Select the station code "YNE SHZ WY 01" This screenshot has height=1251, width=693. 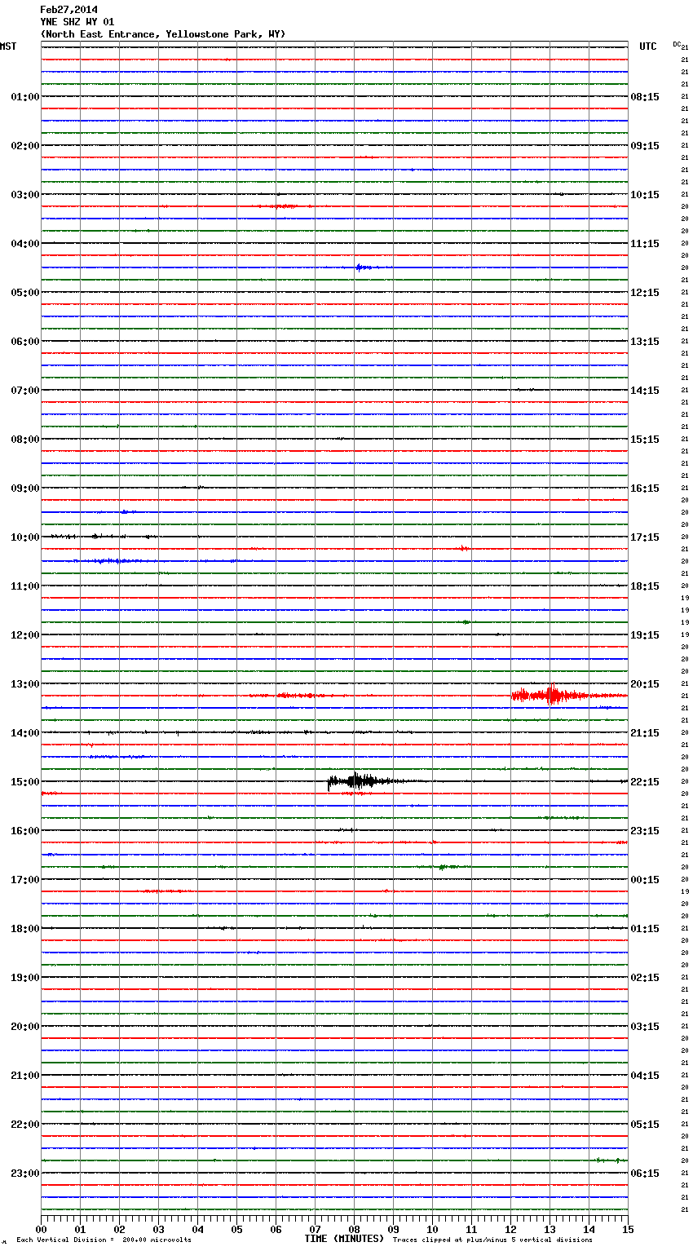[x=77, y=22]
